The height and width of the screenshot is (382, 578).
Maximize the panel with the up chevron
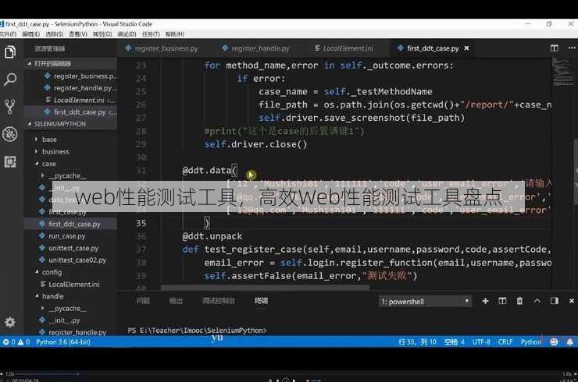[x=537, y=301]
